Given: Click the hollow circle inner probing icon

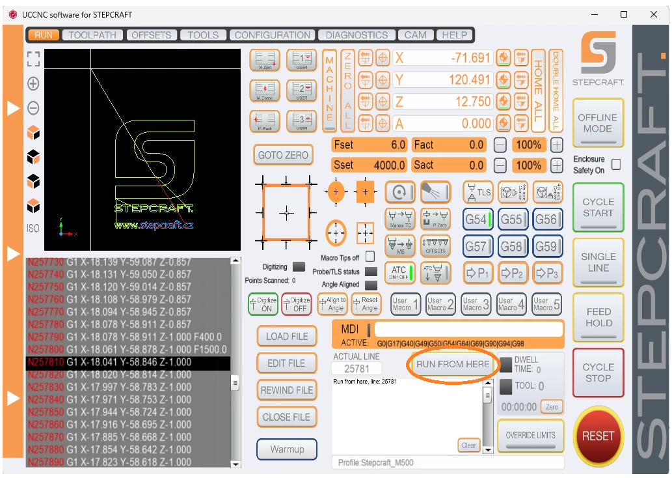Looking at the screenshot, I should (336, 233).
